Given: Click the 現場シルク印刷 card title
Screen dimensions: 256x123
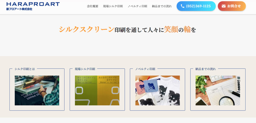Looking at the screenshot, I should tap(85, 69).
